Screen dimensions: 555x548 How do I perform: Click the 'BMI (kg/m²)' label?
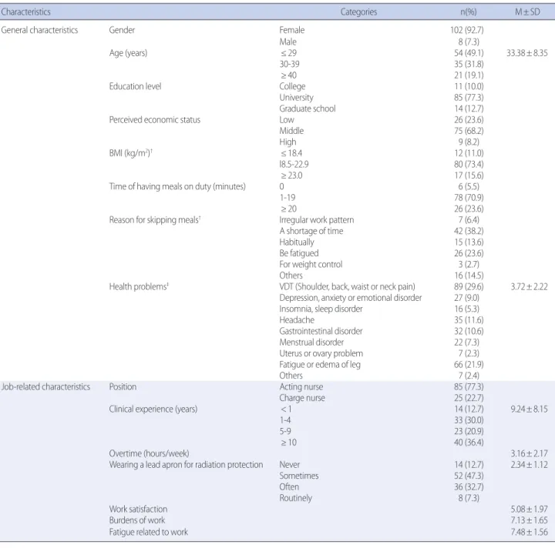click(x=130, y=153)
